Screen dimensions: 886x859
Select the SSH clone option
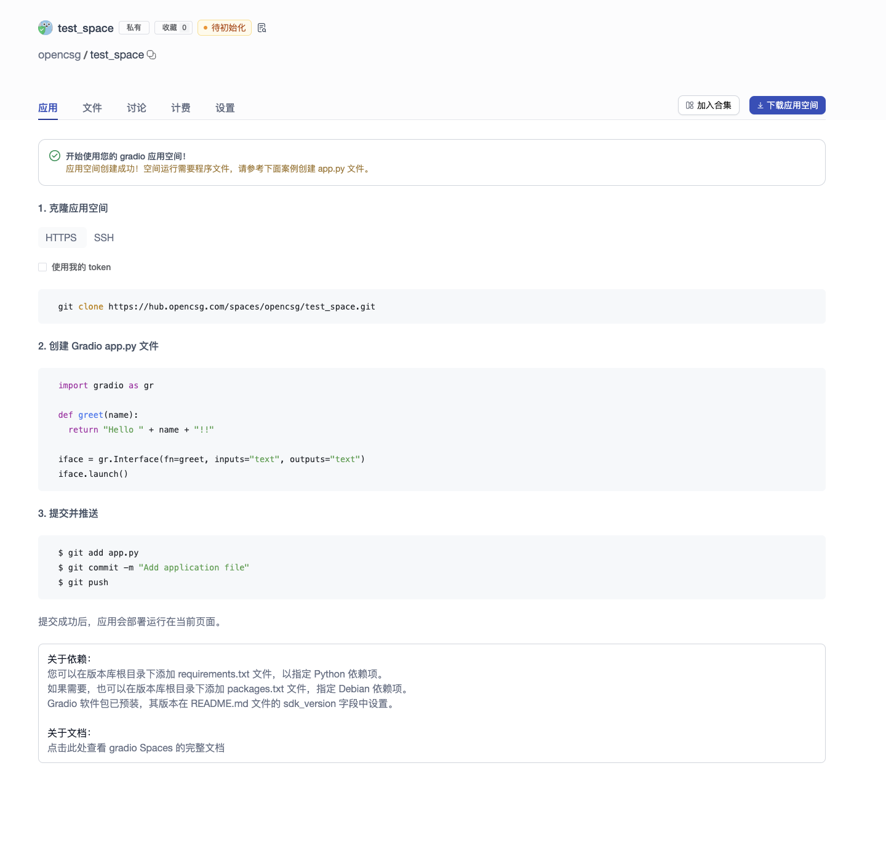coord(104,238)
